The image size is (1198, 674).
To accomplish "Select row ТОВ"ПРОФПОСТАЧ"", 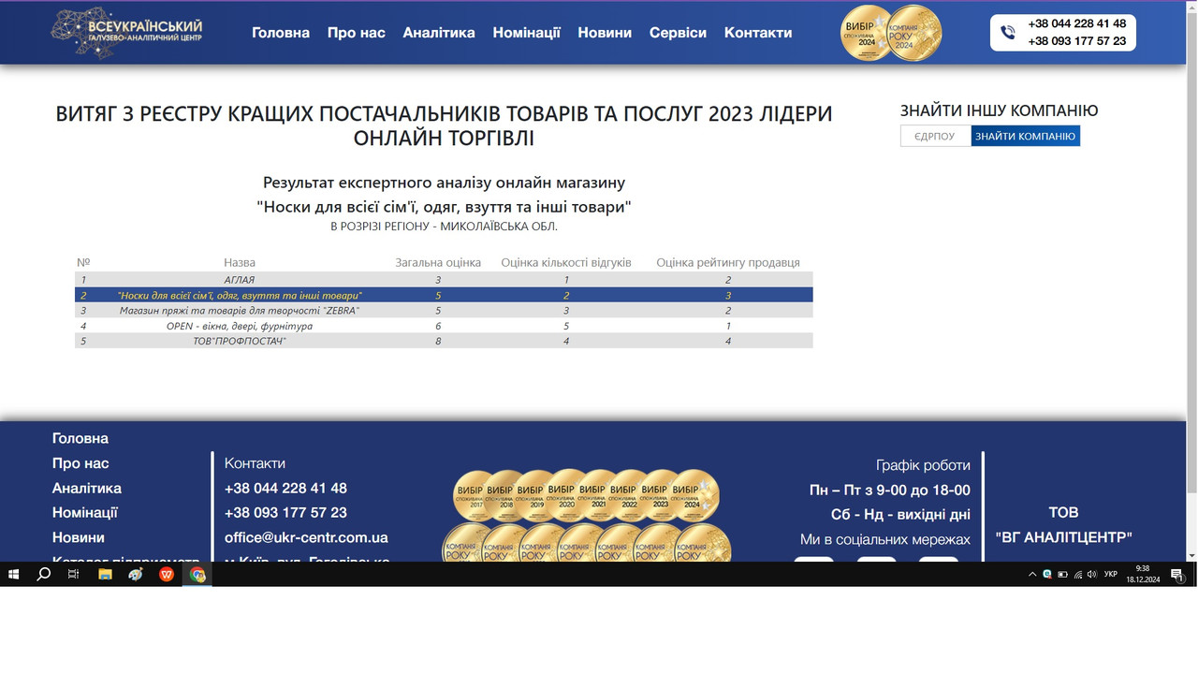I will tap(444, 342).
